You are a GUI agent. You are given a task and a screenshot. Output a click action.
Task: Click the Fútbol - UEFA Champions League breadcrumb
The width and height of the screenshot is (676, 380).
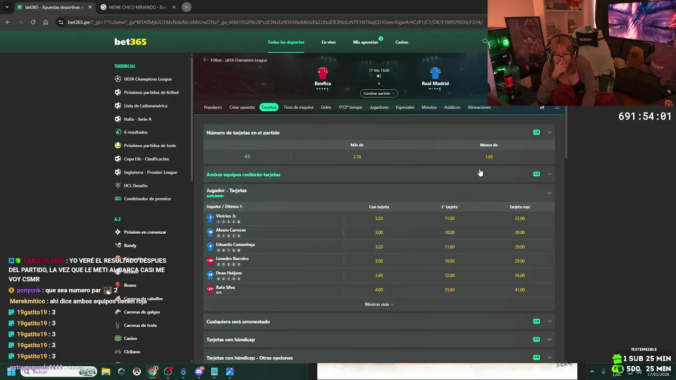(239, 60)
